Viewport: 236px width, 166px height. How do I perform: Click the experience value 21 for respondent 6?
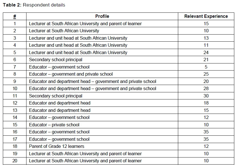tap(206, 59)
